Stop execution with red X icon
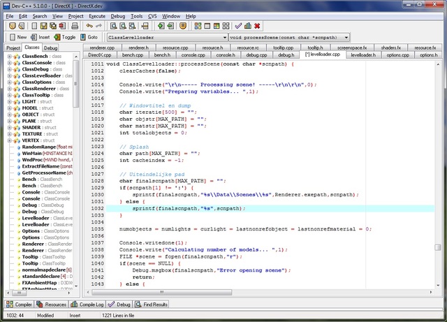This screenshot has width=447, height=322. point(257,26)
